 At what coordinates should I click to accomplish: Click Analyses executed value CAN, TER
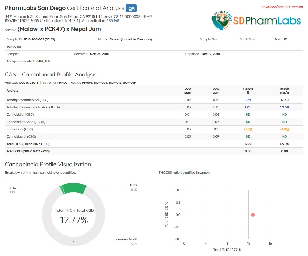[43, 61]
